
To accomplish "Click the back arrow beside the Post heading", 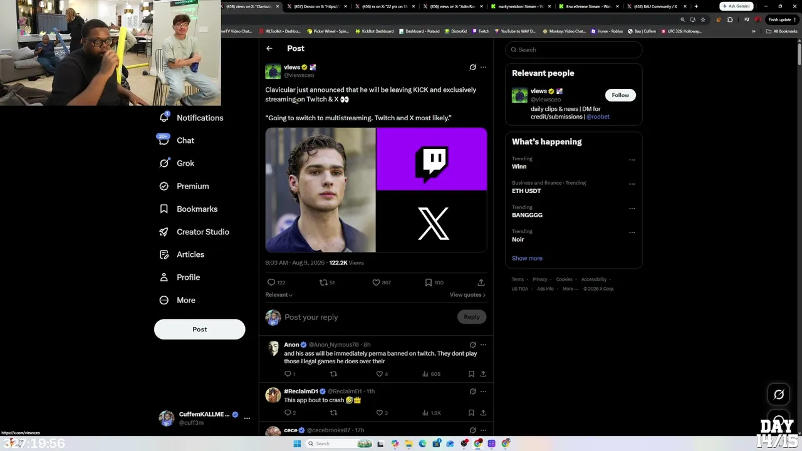I will (x=269, y=48).
